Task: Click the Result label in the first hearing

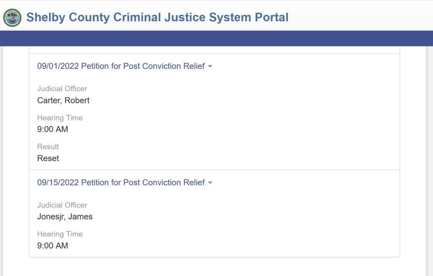Action: point(48,146)
